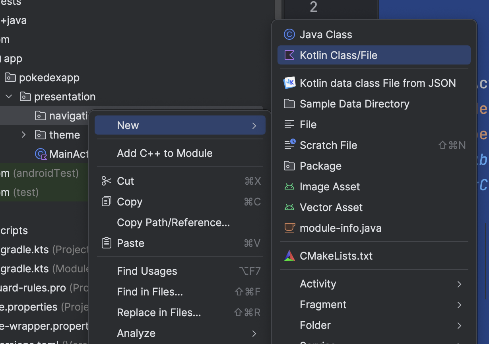Click the Vector Asset android icon
The height and width of the screenshot is (344, 489).
[x=289, y=207]
